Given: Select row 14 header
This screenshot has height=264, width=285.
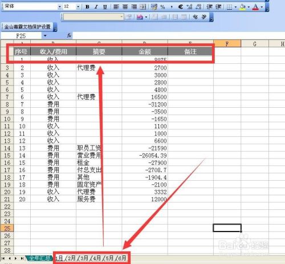Looking at the screenshot, I should pos(7,148).
